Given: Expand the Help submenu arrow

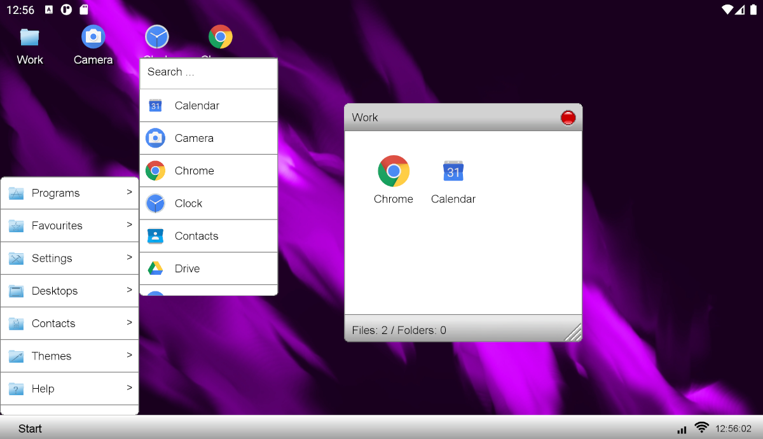Looking at the screenshot, I should coord(130,387).
